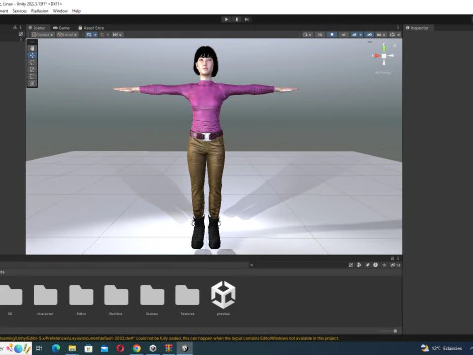Screen dimensions: 473x355
Task: Toggle the orientation gizmo lock icon
Action: [395, 46]
